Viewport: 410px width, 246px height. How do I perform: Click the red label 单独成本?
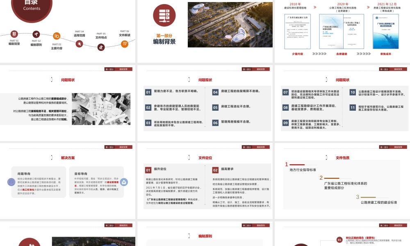(x=386, y=54)
